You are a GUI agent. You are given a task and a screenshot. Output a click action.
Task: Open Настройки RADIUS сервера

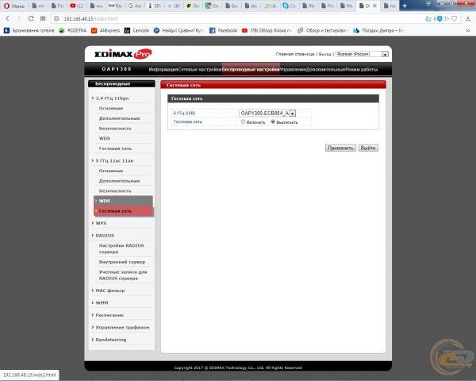tap(121, 248)
